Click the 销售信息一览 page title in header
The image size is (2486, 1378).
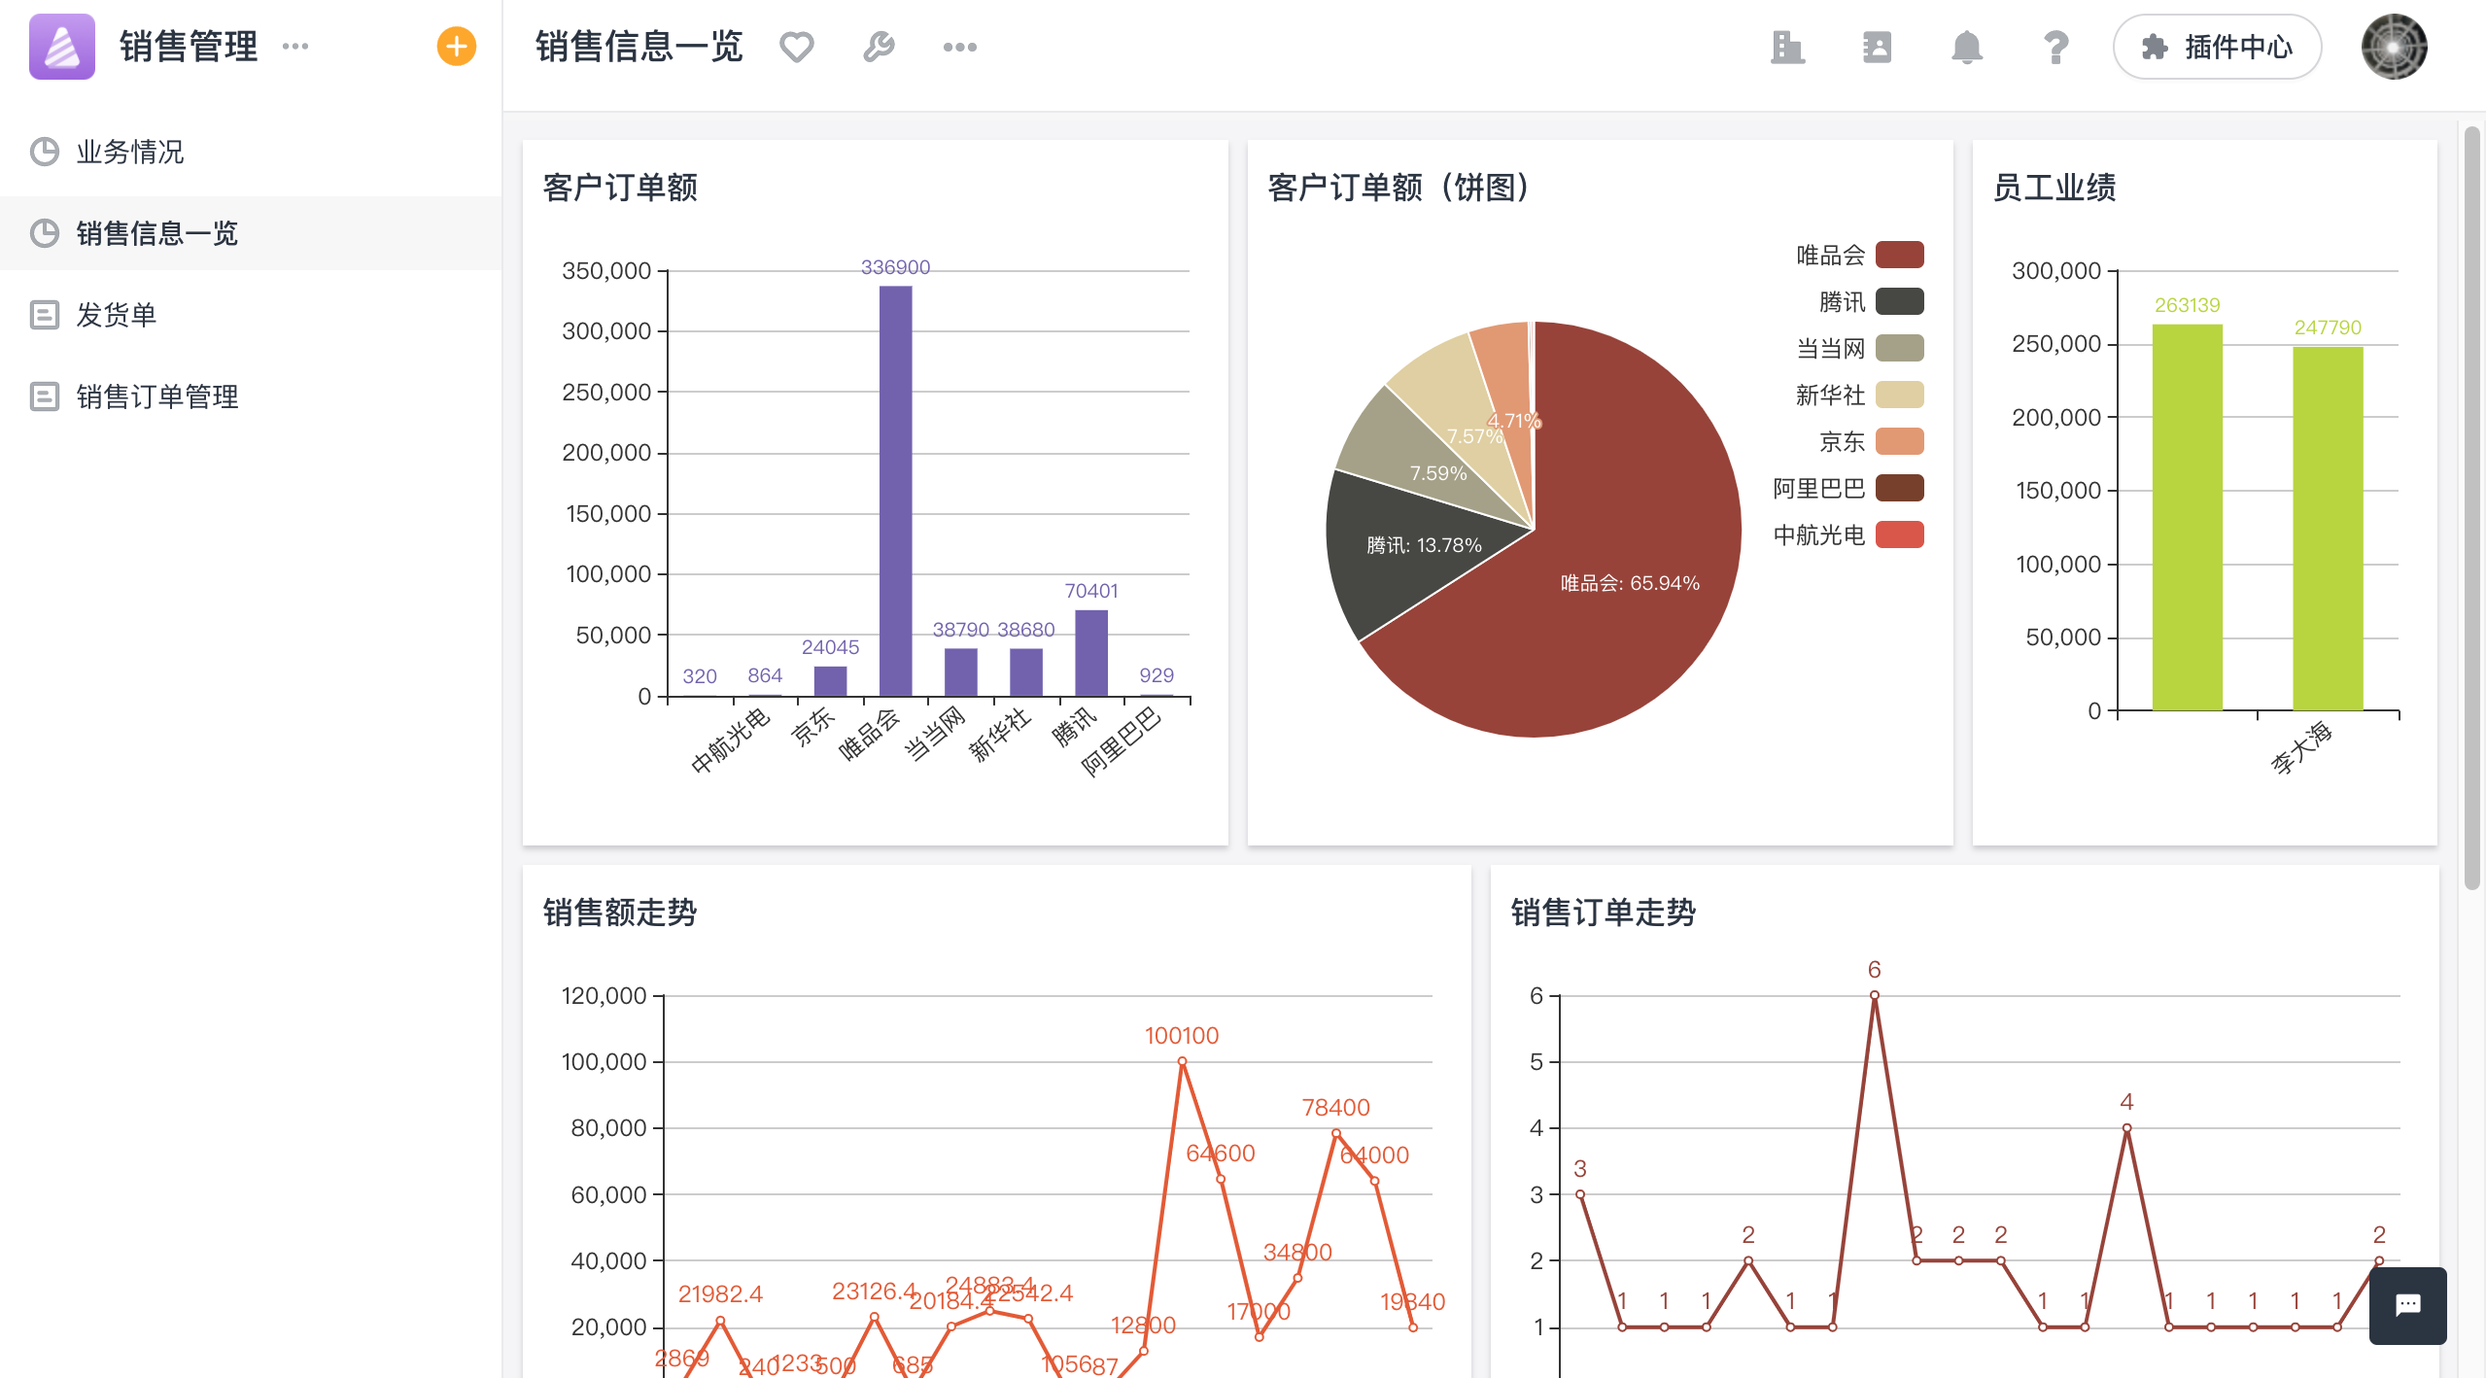(x=639, y=47)
